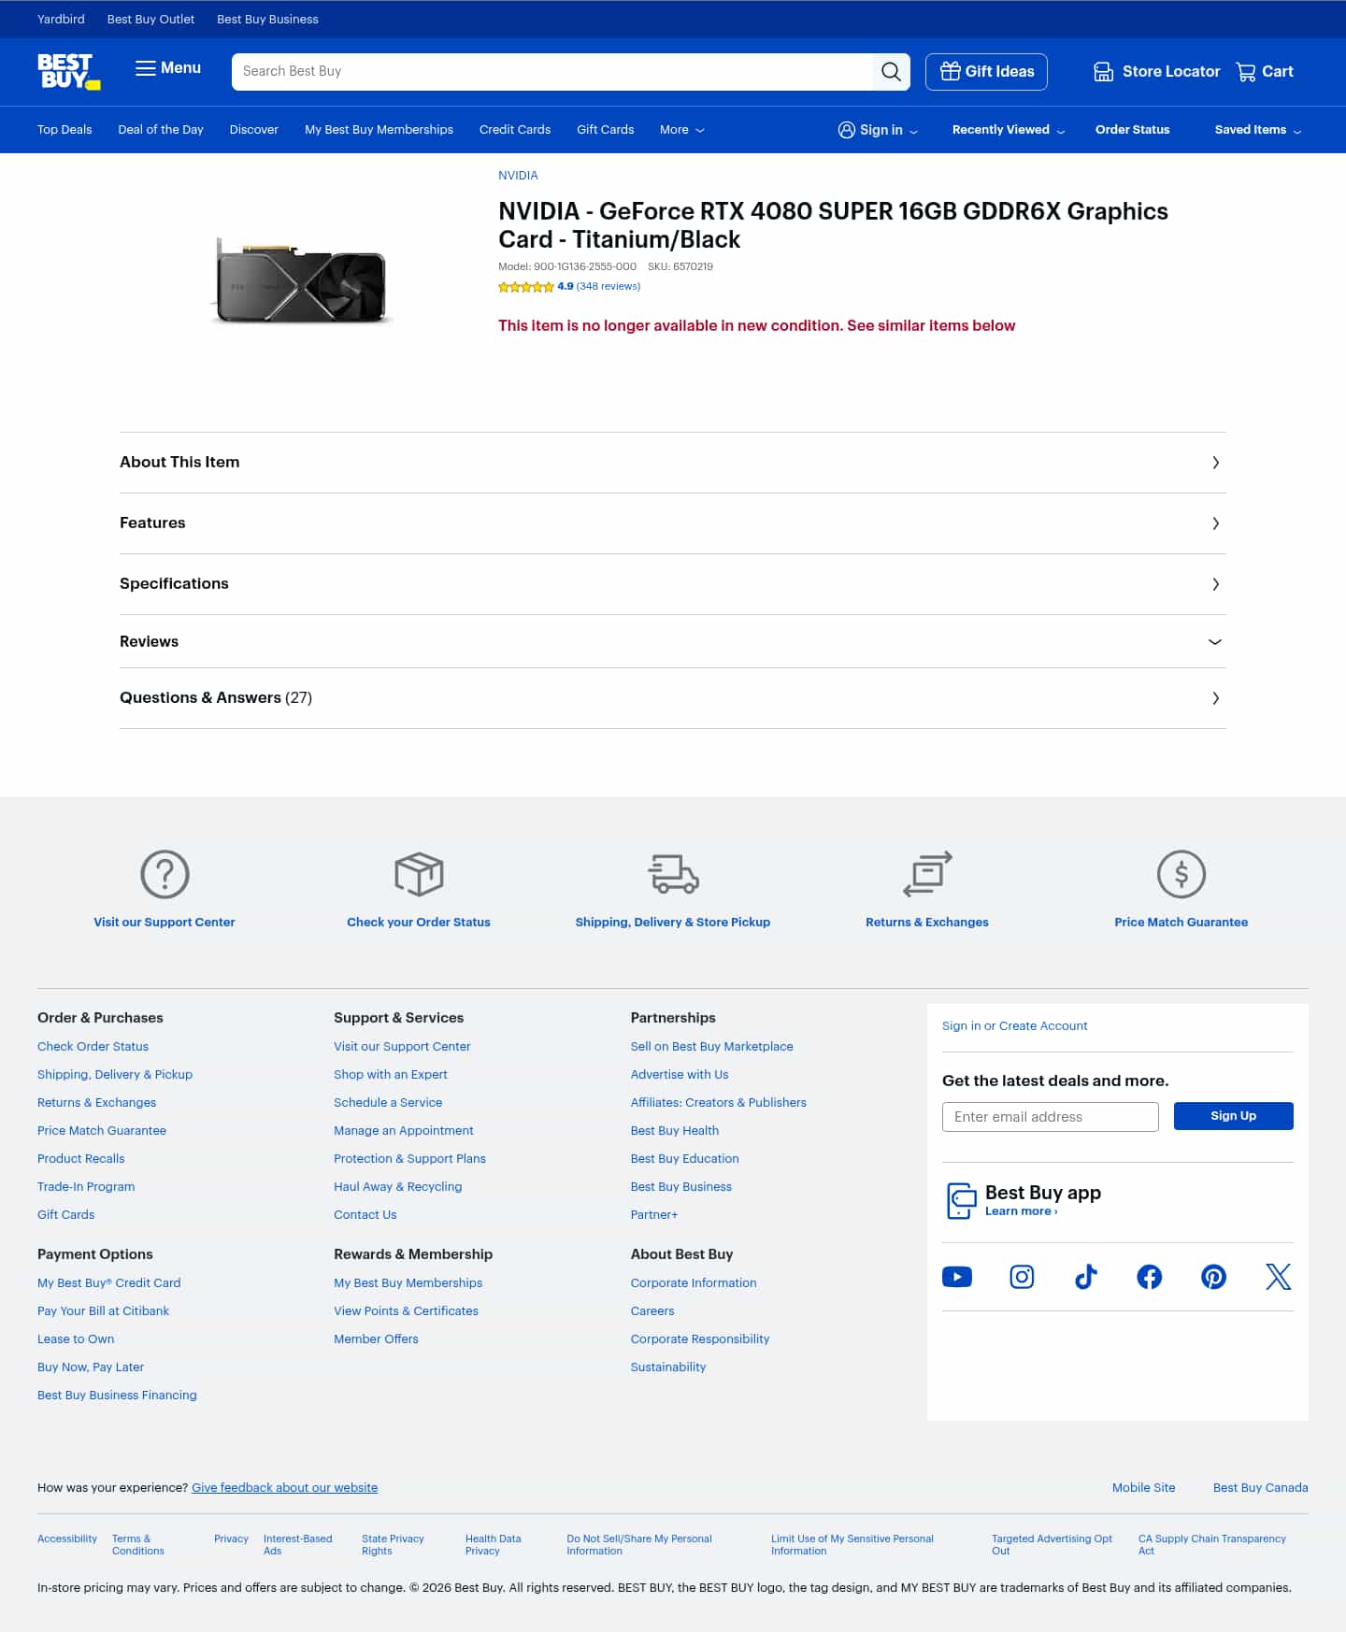Click Support Center question mark icon

(x=165, y=874)
